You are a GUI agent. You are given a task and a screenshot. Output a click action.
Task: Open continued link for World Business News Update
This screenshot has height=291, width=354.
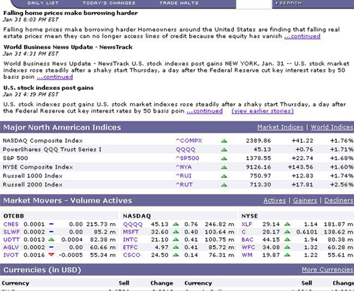click(x=55, y=77)
